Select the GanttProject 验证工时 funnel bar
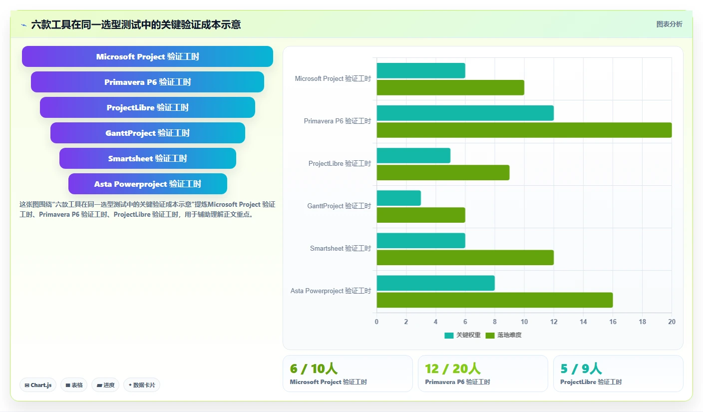Screen dimensions: 703x412 147,133
